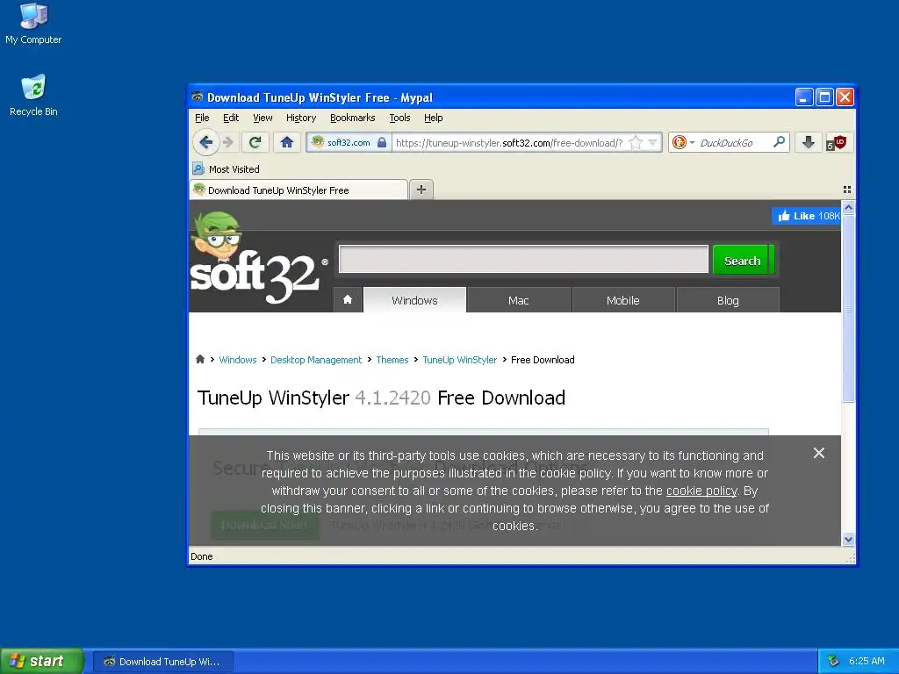Click the tab groups grid icon
Image resolution: width=899 pixels, height=674 pixels.
pos(847,190)
